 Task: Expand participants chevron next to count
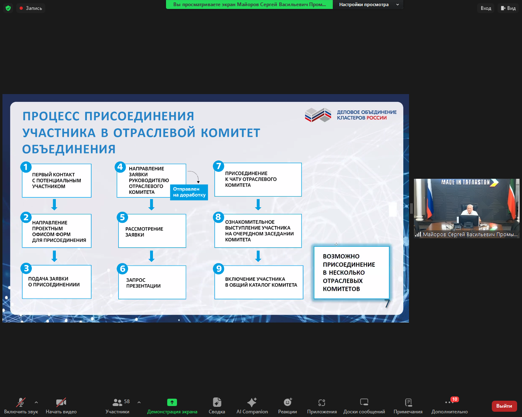139,403
